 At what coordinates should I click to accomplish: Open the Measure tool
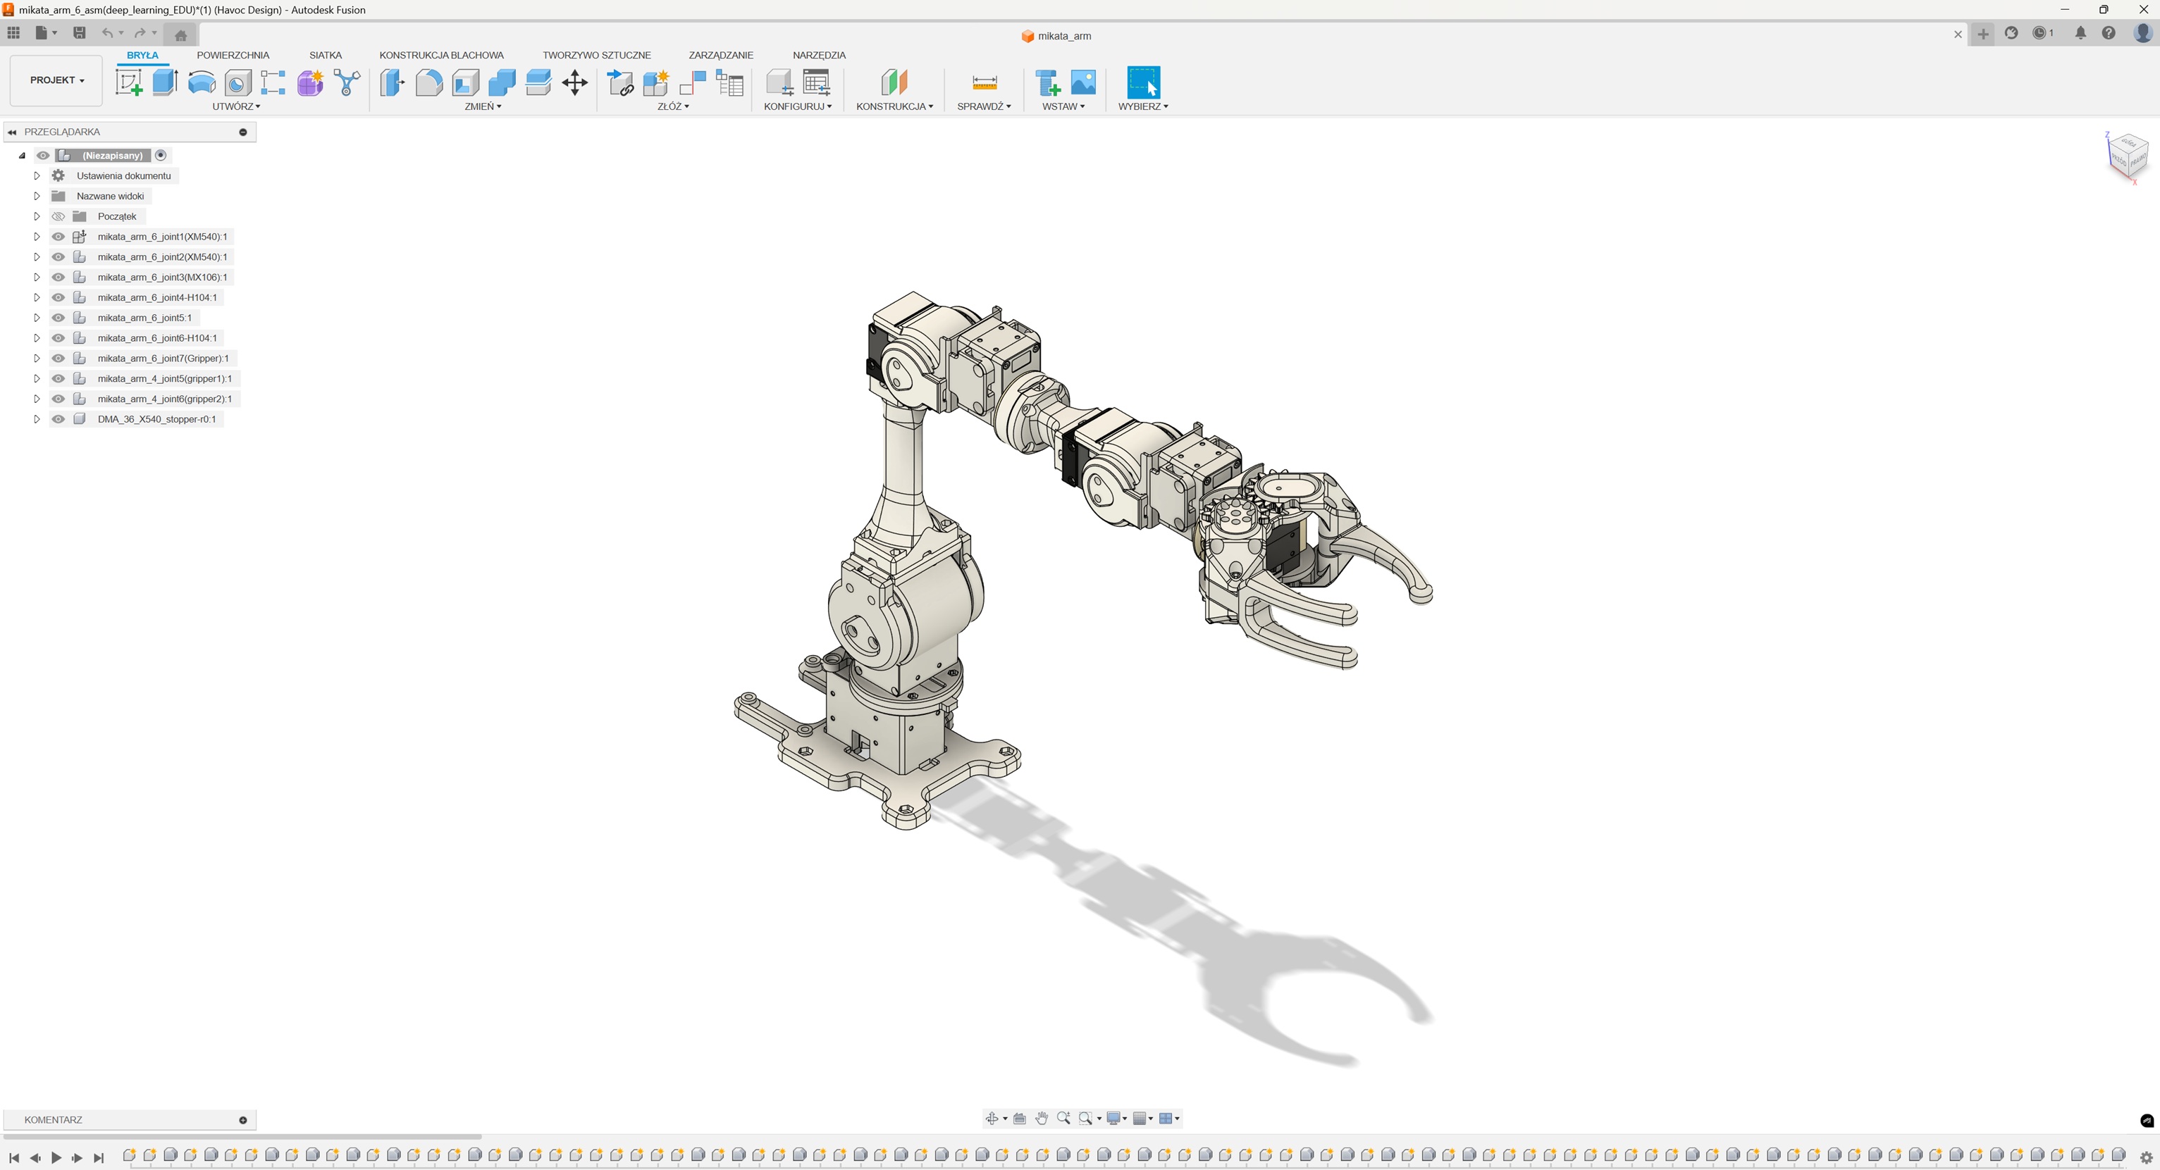985,82
